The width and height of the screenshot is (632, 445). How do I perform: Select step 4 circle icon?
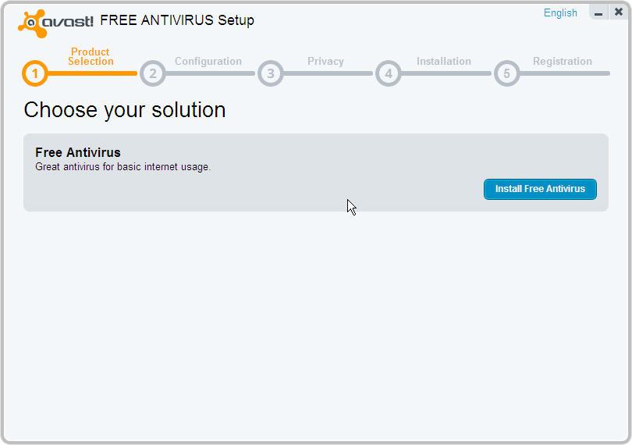[x=388, y=73]
